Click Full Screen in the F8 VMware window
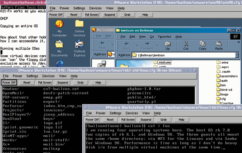 pyautogui.click(x=128, y=119)
